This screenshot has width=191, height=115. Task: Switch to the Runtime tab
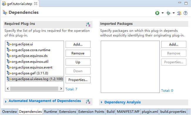[51, 111]
